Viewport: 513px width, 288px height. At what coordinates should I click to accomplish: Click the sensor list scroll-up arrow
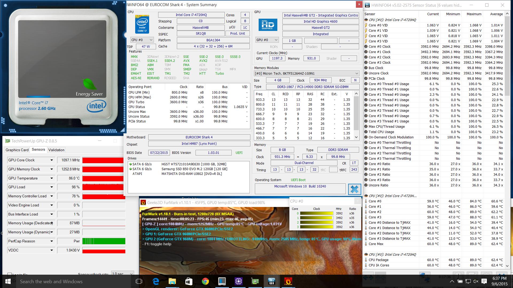pos(507,13)
